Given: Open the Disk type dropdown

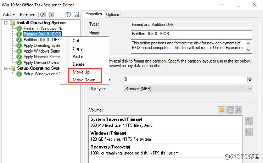Looking at the screenshot, I should pos(188,89).
